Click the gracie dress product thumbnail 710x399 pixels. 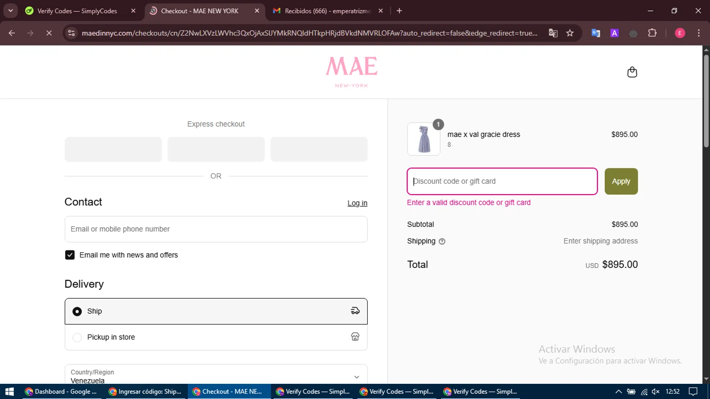[x=424, y=139]
